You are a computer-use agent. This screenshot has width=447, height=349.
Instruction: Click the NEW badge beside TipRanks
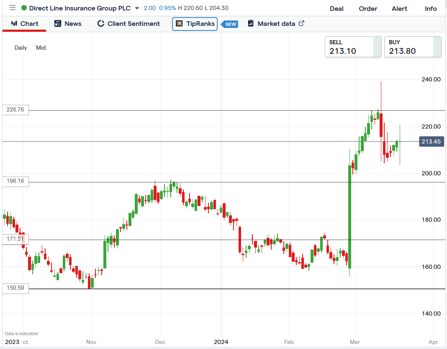[230, 24]
